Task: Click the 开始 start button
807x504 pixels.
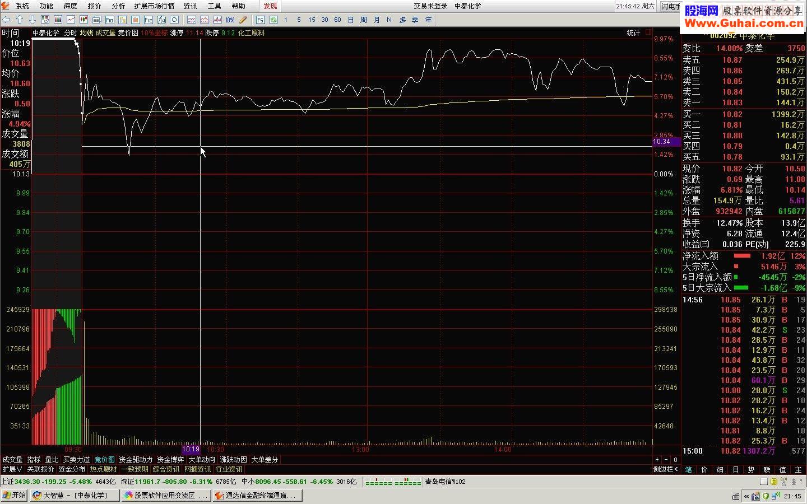Action: click(15, 495)
